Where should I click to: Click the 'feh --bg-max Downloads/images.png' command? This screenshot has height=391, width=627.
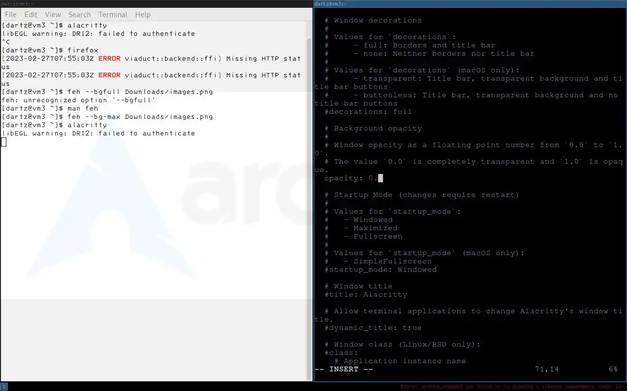click(140, 117)
